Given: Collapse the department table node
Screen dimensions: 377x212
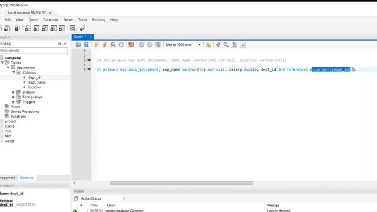Looking at the screenshot, I should (x=8, y=68).
